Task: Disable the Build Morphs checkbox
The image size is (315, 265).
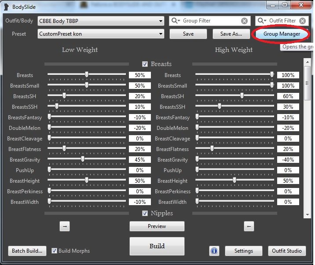Action: point(55,251)
